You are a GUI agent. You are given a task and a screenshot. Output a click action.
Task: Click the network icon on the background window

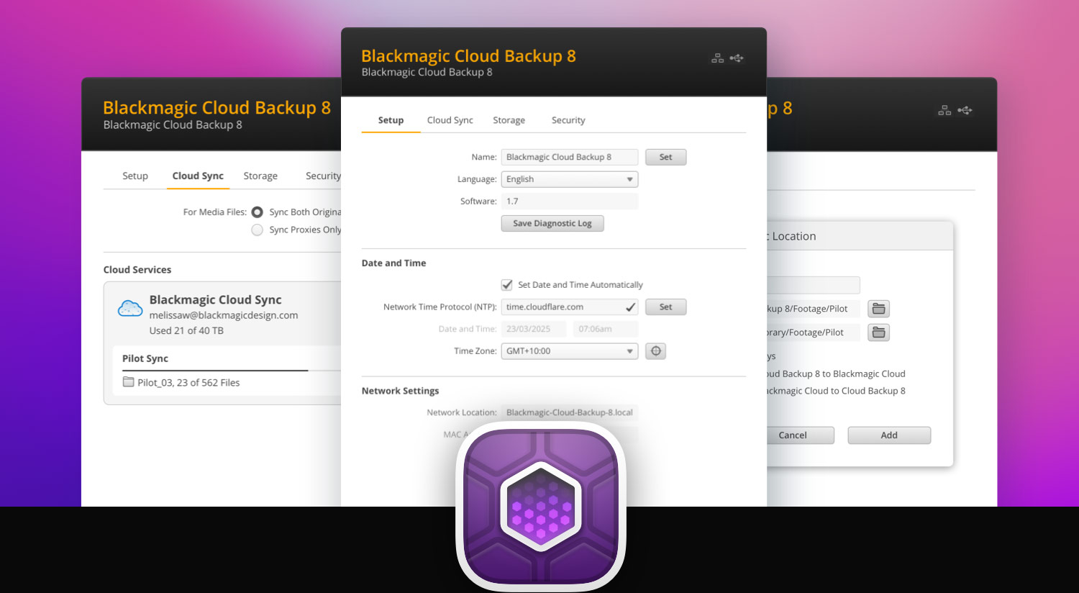click(x=944, y=110)
